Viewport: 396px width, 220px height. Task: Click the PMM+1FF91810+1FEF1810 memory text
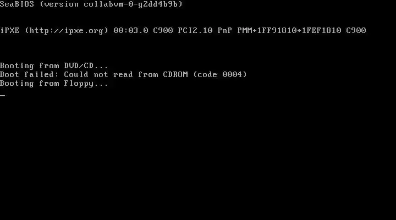(x=289, y=30)
